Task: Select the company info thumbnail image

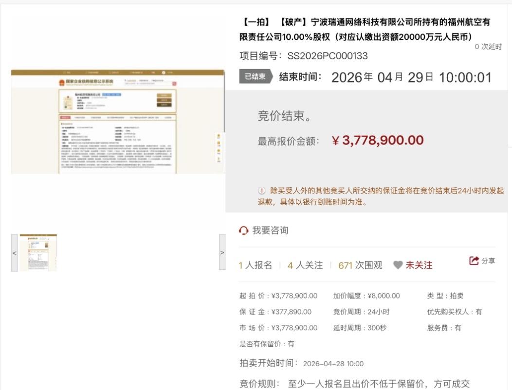Action: pyautogui.click(x=38, y=252)
